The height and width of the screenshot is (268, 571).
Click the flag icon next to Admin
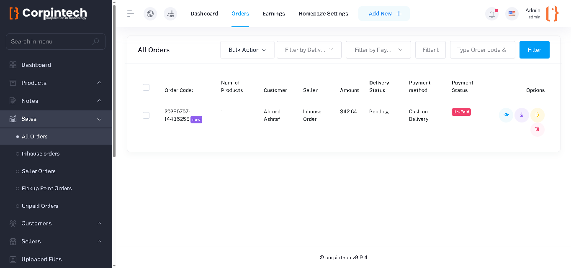coord(512,13)
